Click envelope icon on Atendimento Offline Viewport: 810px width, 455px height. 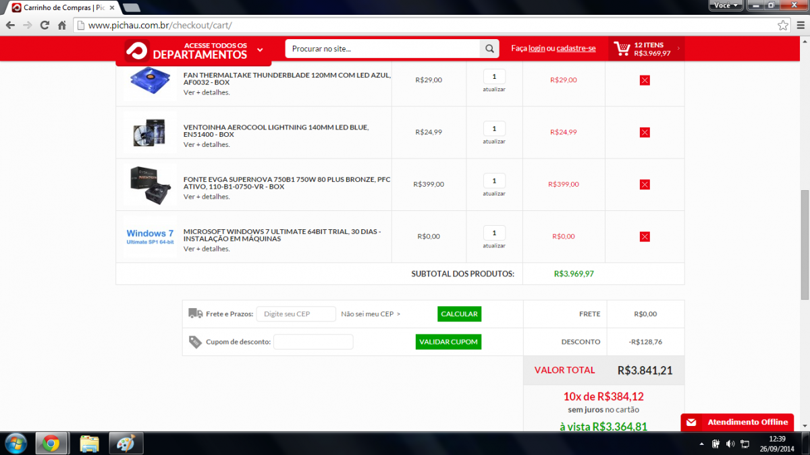[x=691, y=423]
